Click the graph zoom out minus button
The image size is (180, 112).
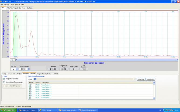click(11, 60)
